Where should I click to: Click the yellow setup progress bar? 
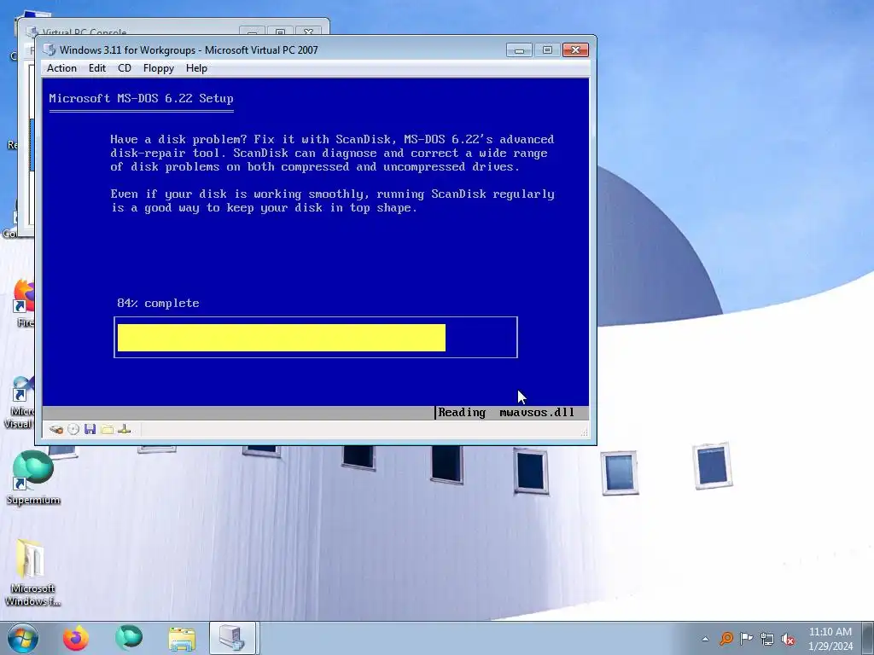click(x=282, y=338)
